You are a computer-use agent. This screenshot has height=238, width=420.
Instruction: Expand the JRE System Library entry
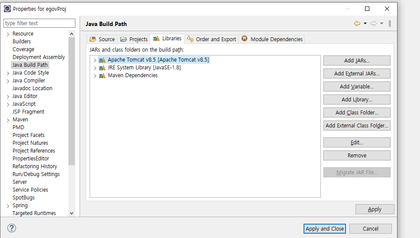(x=95, y=68)
